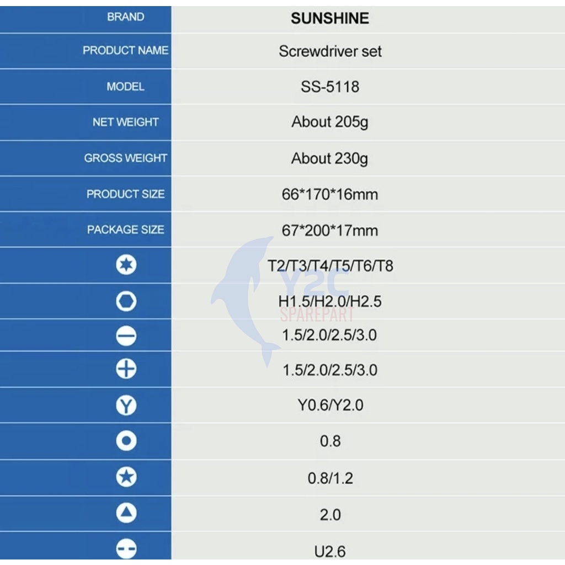Click the T2/T3/T4/T5/T6/T8 sizes text
Viewport: 565px width, 565px height.
pyautogui.click(x=330, y=266)
